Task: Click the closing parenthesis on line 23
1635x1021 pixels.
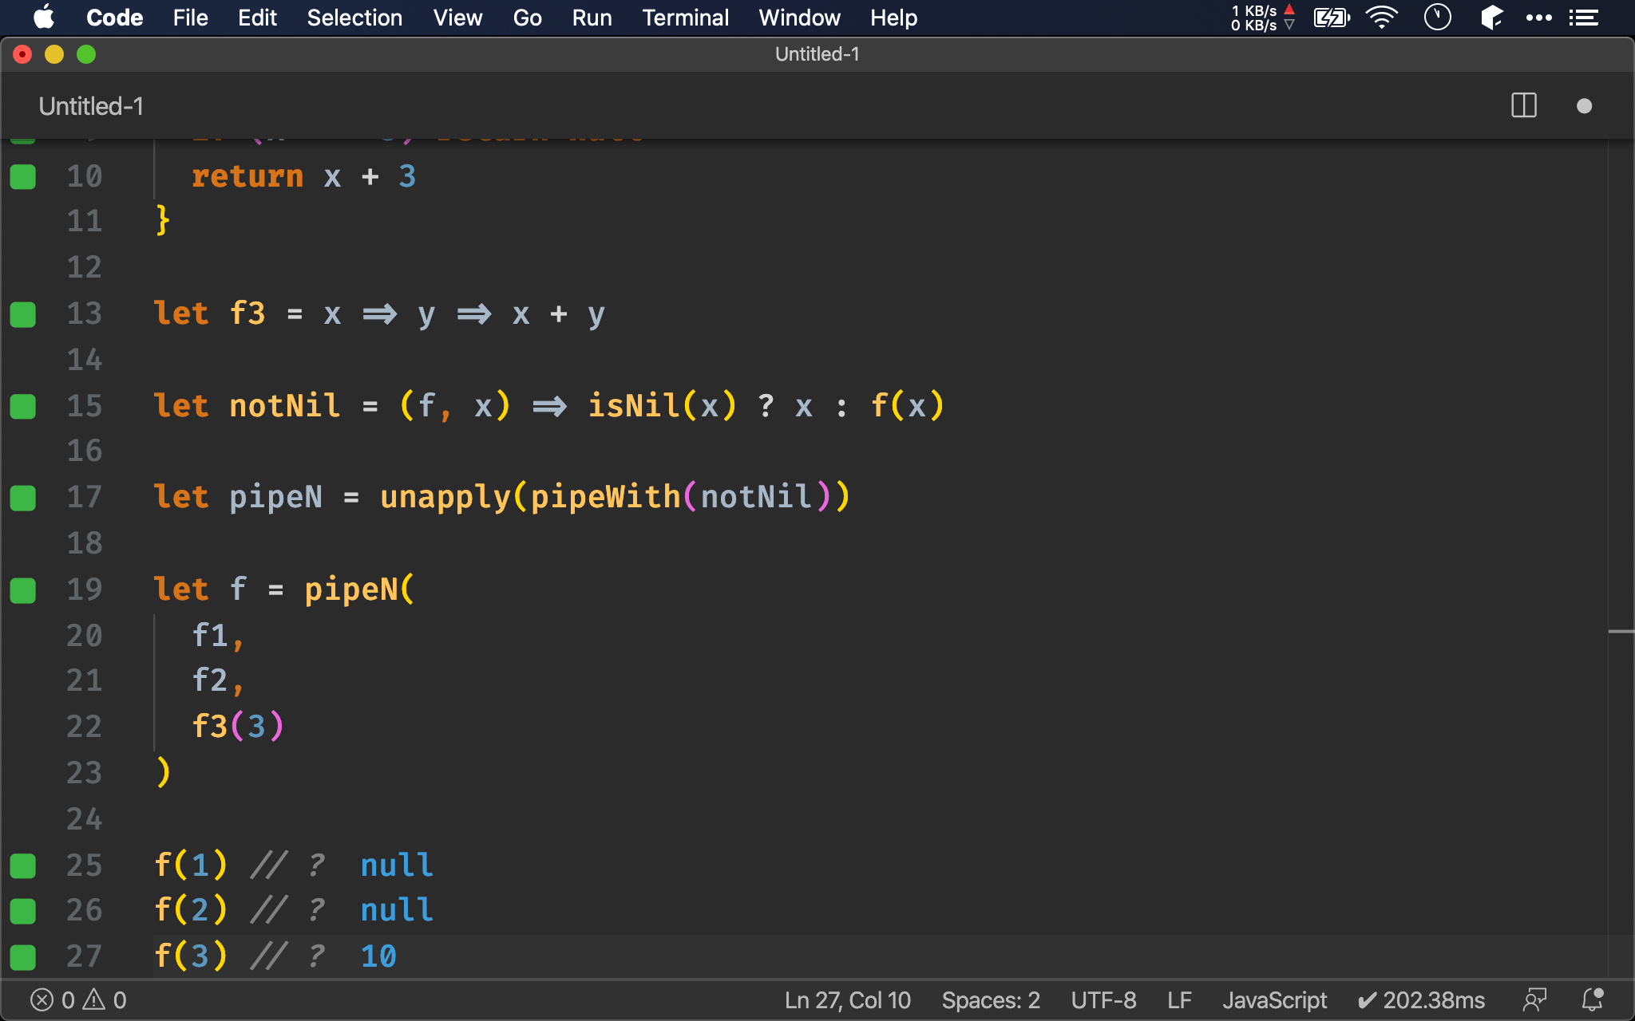Action: pos(163,772)
